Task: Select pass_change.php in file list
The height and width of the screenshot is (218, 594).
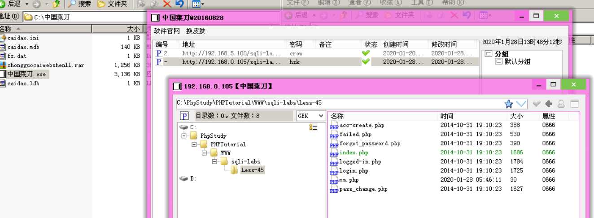Action: (359, 189)
